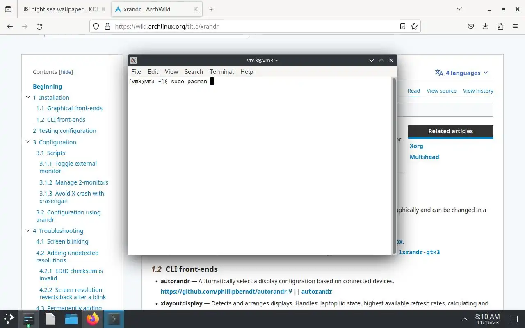
Task: Go to Screen blinking section
Action: pyautogui.click(x=62, y=241)
